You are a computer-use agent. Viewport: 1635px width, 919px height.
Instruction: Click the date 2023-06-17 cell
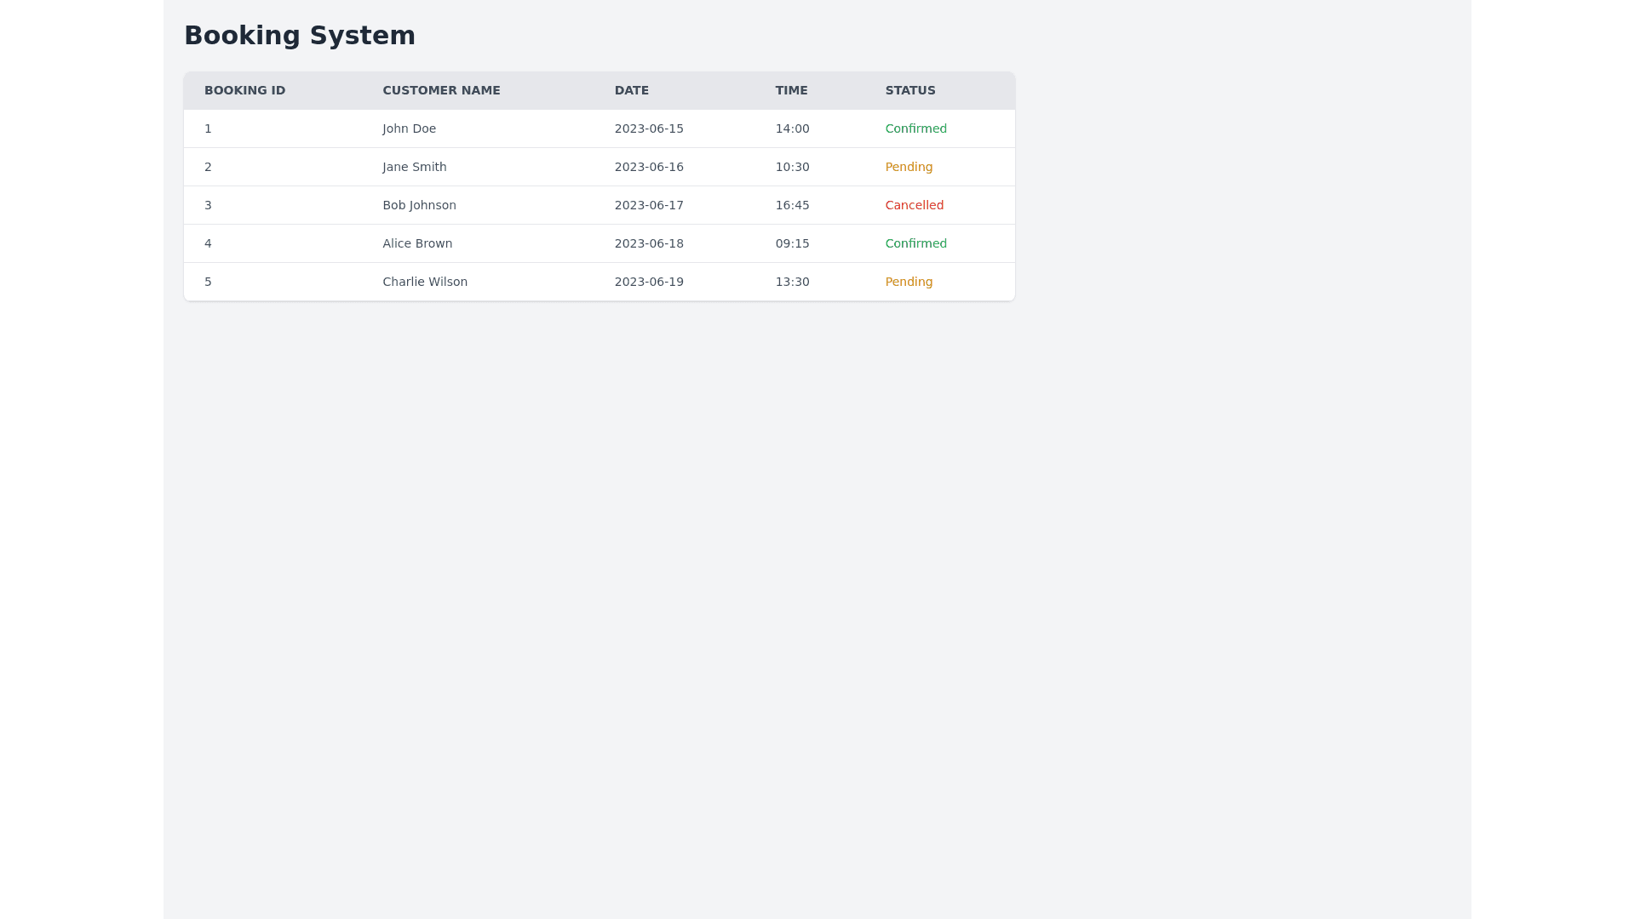pyautogui.click(x=648, y=205)
